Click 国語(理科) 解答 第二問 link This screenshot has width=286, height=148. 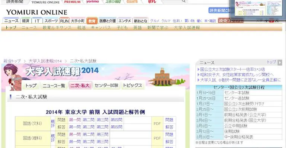(89, 141)
